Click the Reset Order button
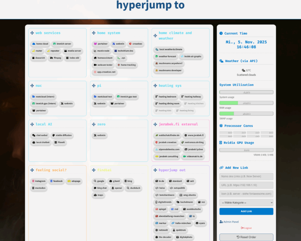Image resolution: width=301 pixels, height=241 pixels. [246, 237]
